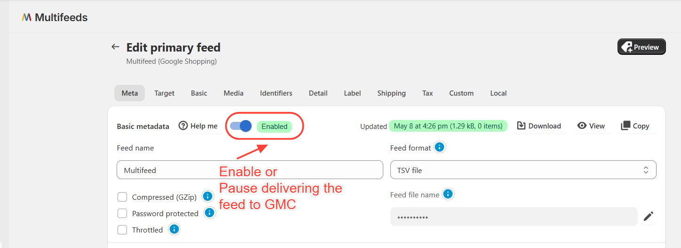681x248 pixels.
Task: Click the info icon next to Compressed (GZip)
Action: [207, 196]
